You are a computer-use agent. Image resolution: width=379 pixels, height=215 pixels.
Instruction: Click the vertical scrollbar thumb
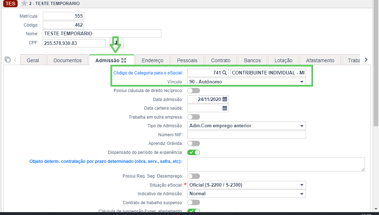[x=376, y=63]
